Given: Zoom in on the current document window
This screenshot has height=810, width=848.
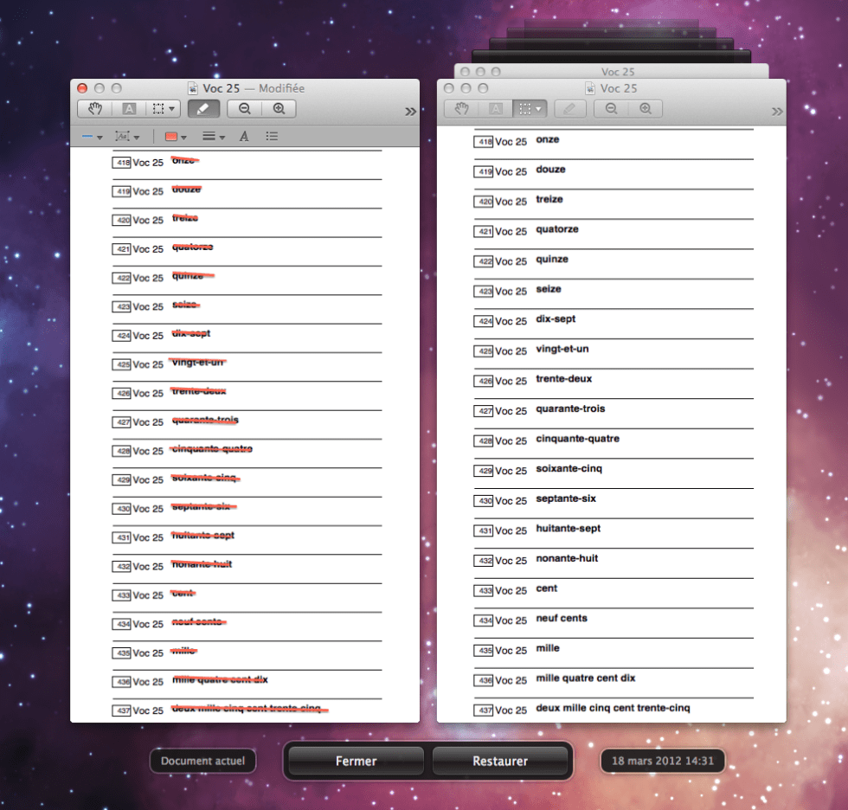Looking at the screenshot, I should 279,109.
